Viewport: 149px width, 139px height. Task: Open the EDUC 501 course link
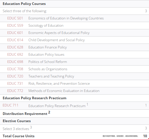click(15, 18)
